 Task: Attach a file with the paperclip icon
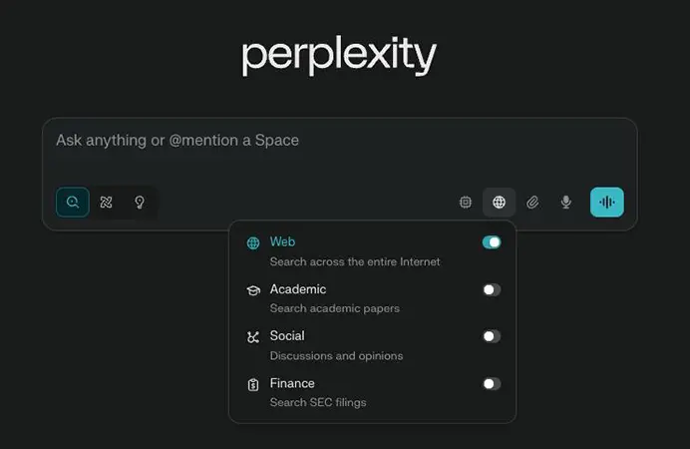point(532,202)
